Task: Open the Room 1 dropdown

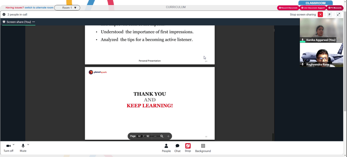Action: 67,8
